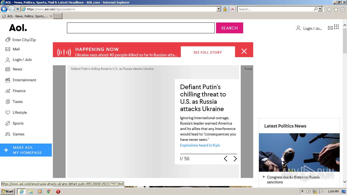This screenshot has width=347, height=195.
Task: Show hidden system tray icons
Action: 303,191
